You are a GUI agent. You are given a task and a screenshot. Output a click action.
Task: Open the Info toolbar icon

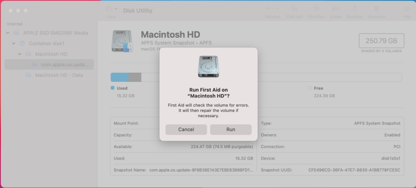(406, 9)
